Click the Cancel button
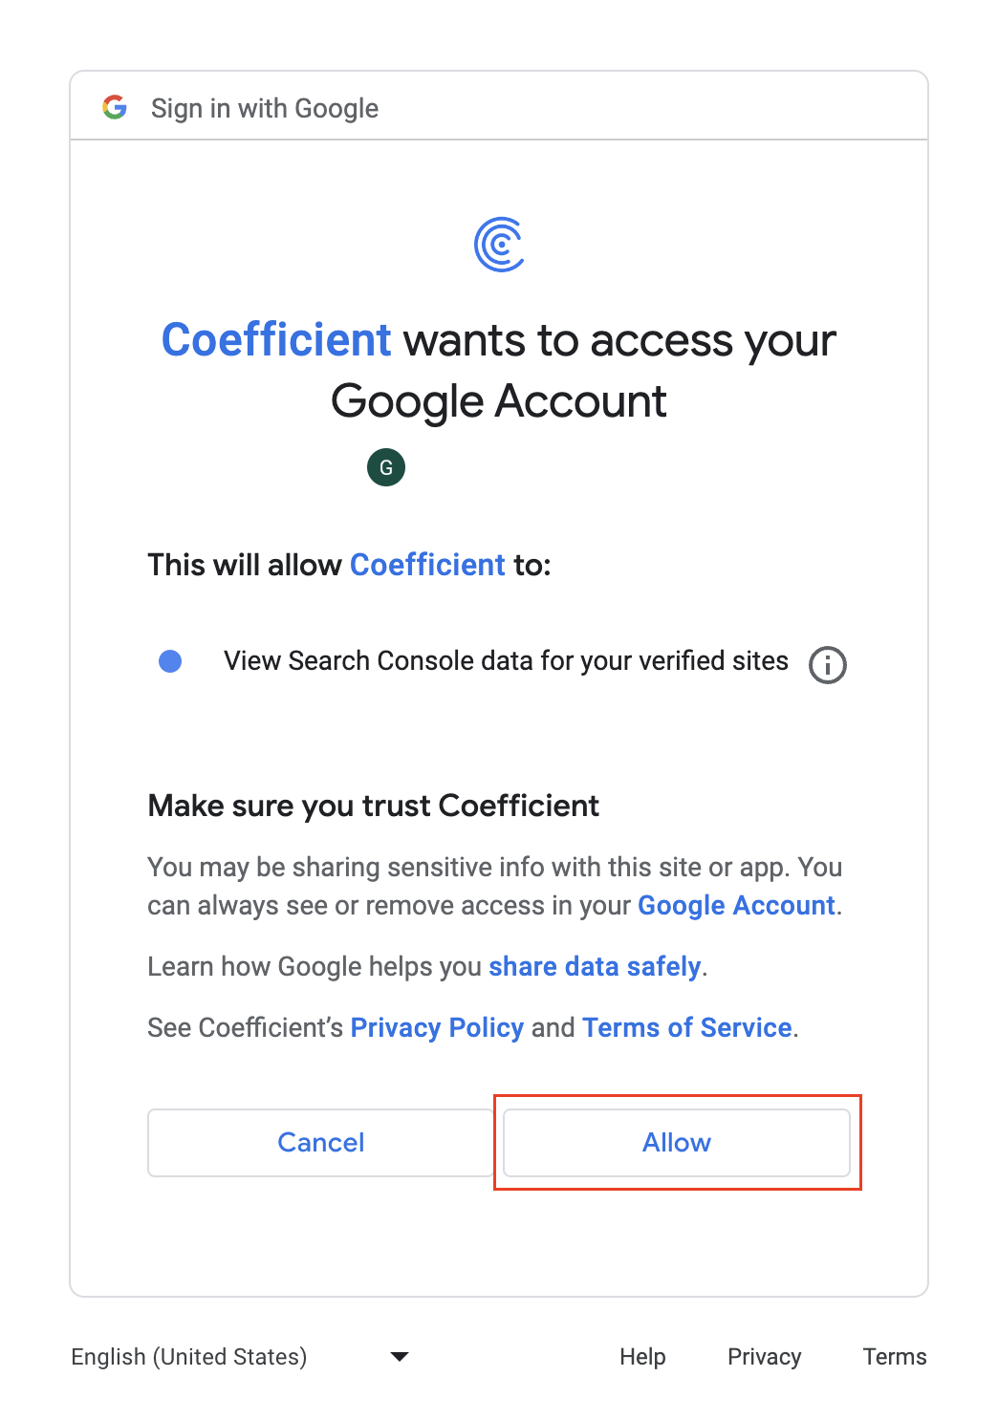998x1420 pixels. (320, 1143)
